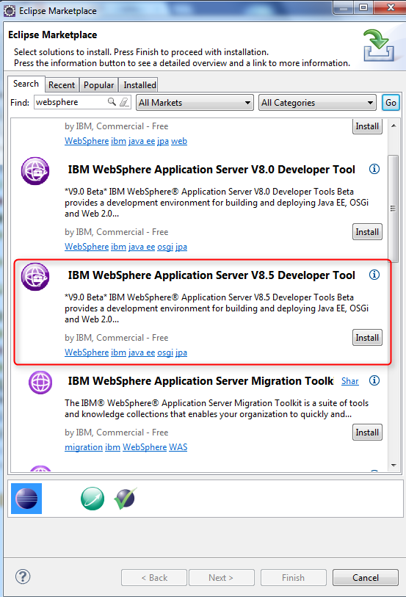This screenshot has height=597, width=406.
Task: Click the web tag link in top listing
Action: [x=179, y=141]
